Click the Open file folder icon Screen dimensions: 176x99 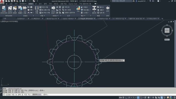click(9, 1)
